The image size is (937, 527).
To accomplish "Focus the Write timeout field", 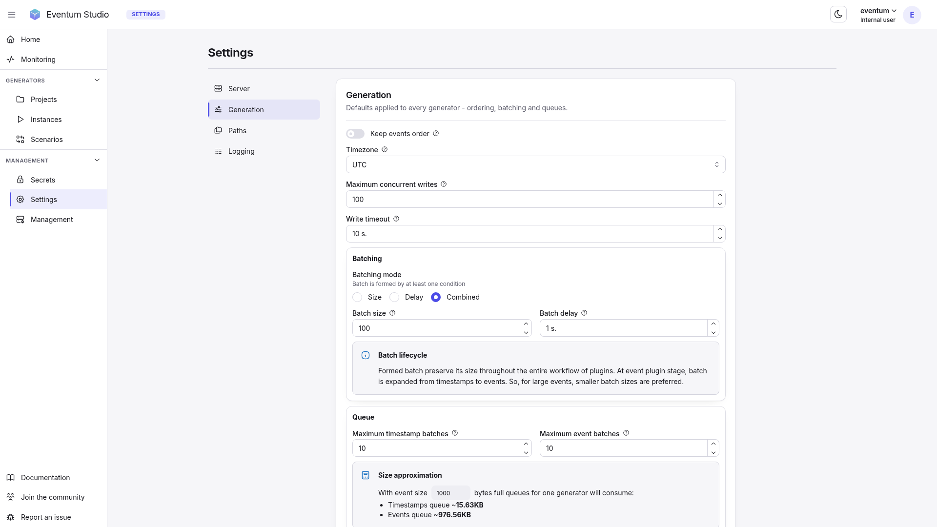I will coord(530,234).
